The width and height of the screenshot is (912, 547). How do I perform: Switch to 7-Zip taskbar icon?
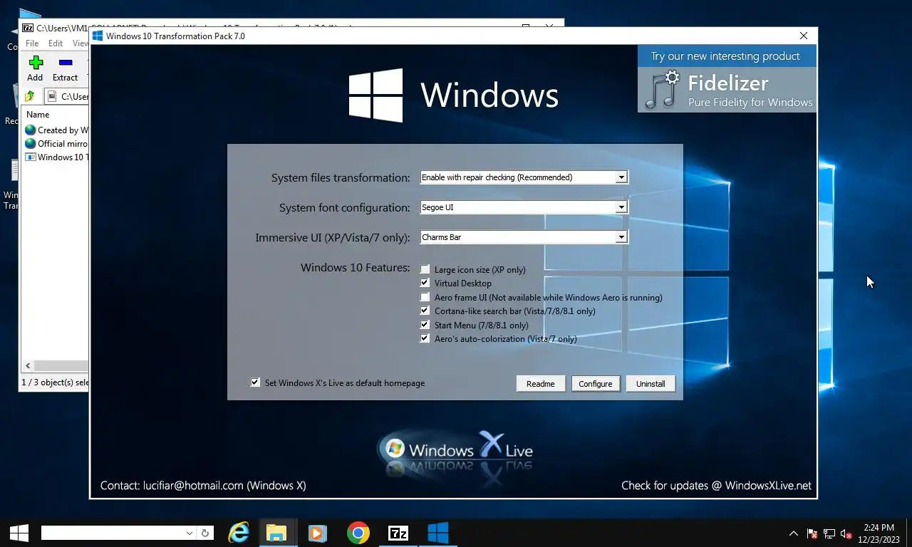398,533
